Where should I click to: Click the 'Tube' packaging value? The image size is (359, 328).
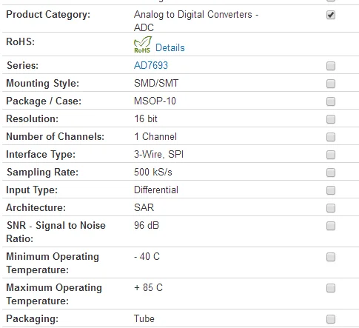[x=144, y=318]
